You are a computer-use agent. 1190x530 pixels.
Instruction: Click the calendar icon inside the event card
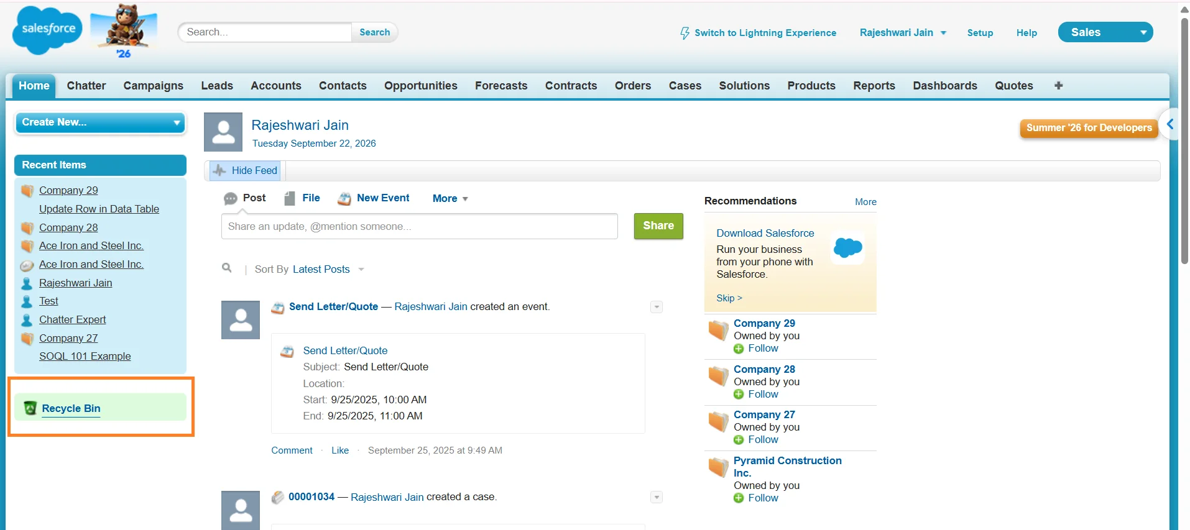tap(287, 351)
